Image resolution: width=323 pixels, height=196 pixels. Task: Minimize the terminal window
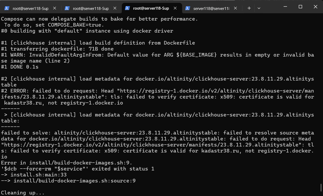coord(285,7)
